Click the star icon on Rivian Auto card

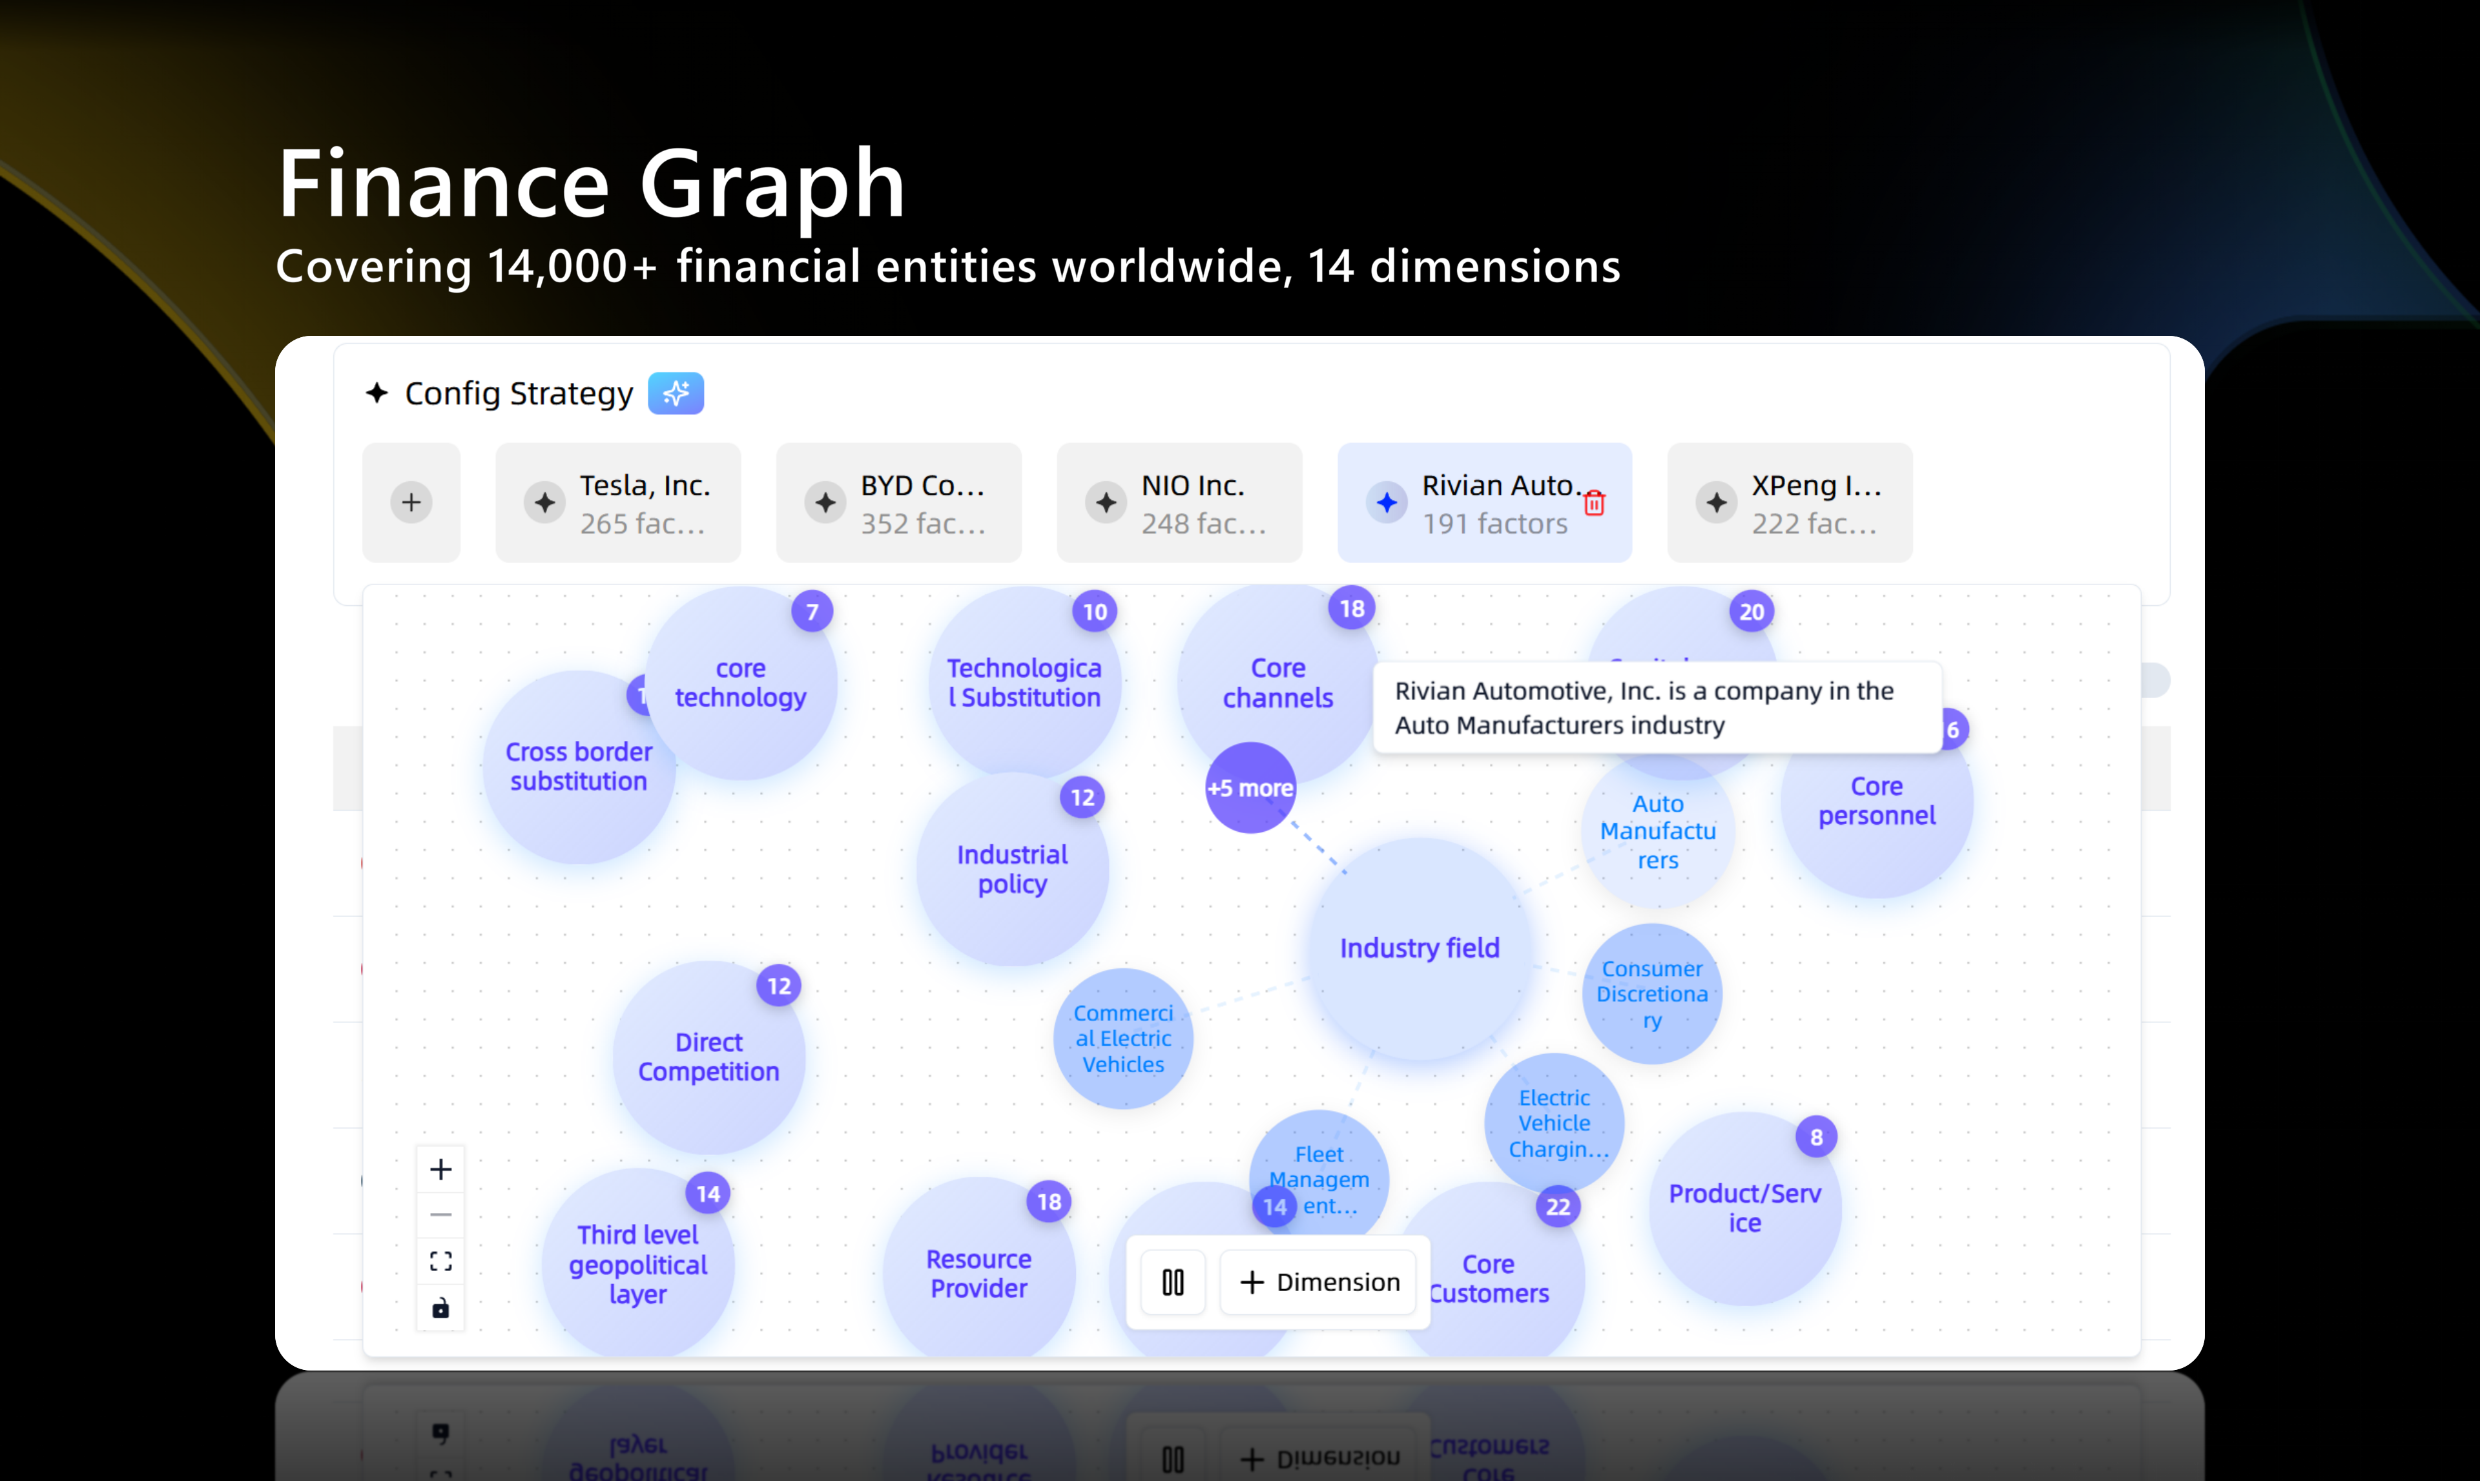1387,502
